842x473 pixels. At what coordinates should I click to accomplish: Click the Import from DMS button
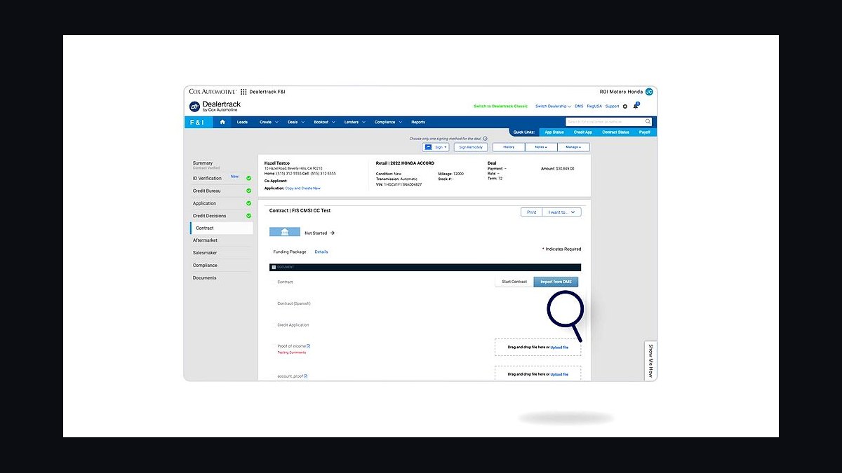[556, 282]
